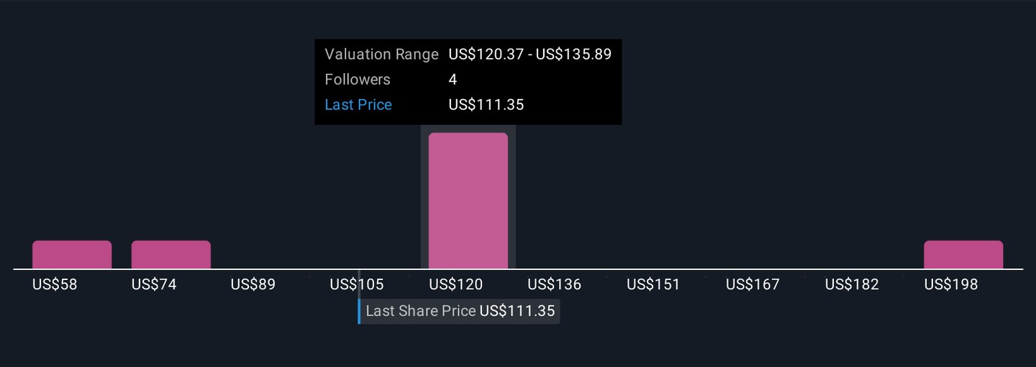Open the Last Price link in tooltip
The image size is (1036, 367).
[x=358, y=105]
